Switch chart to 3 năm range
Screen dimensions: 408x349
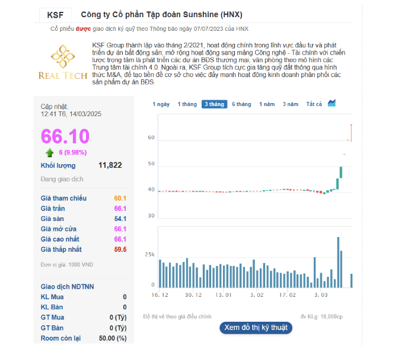(291, 104)
